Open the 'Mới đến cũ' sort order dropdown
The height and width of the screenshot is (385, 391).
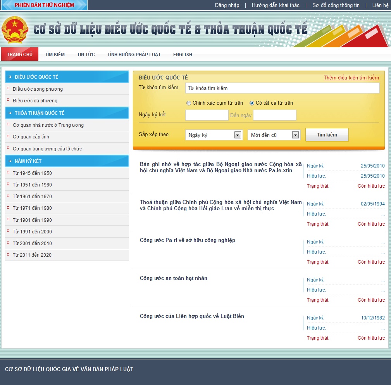coord(274,135)
